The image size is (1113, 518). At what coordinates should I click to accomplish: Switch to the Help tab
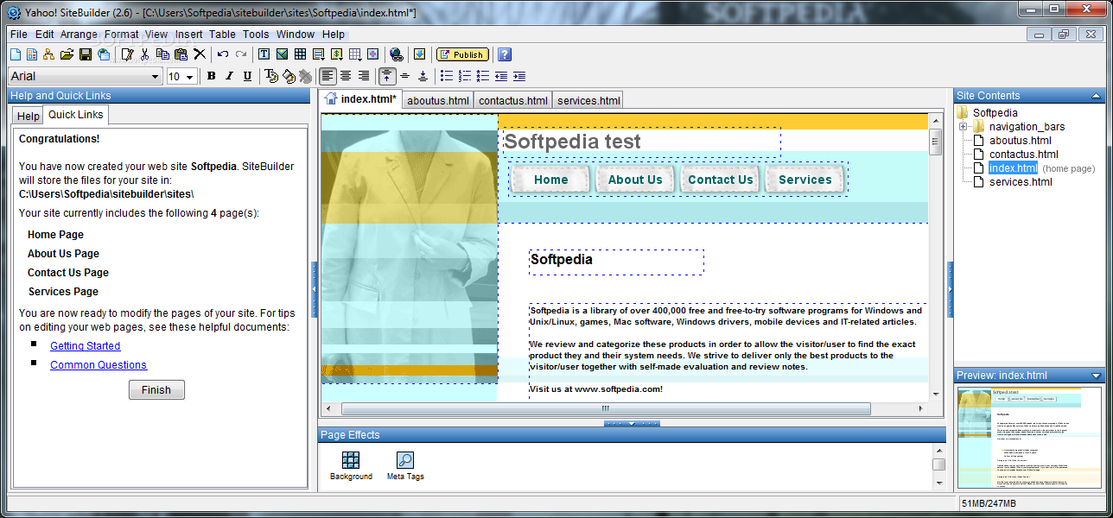point(29,116)
